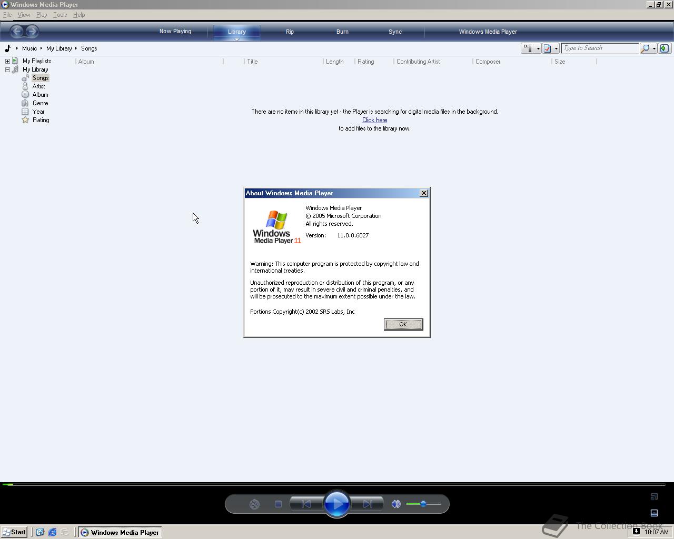Click the 'Click here' link

click(x=374, y=120)
